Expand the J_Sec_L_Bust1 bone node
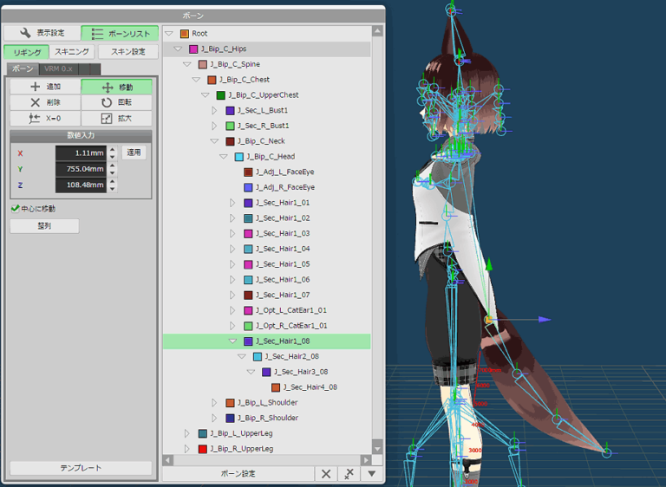 214,111
